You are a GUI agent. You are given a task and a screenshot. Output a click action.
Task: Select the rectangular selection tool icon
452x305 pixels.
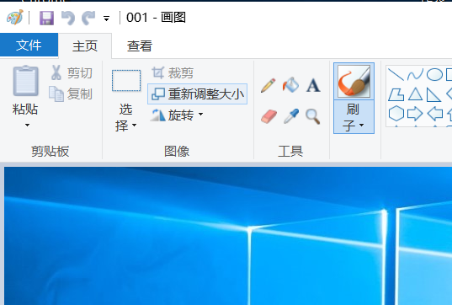(x=126, y=81)
